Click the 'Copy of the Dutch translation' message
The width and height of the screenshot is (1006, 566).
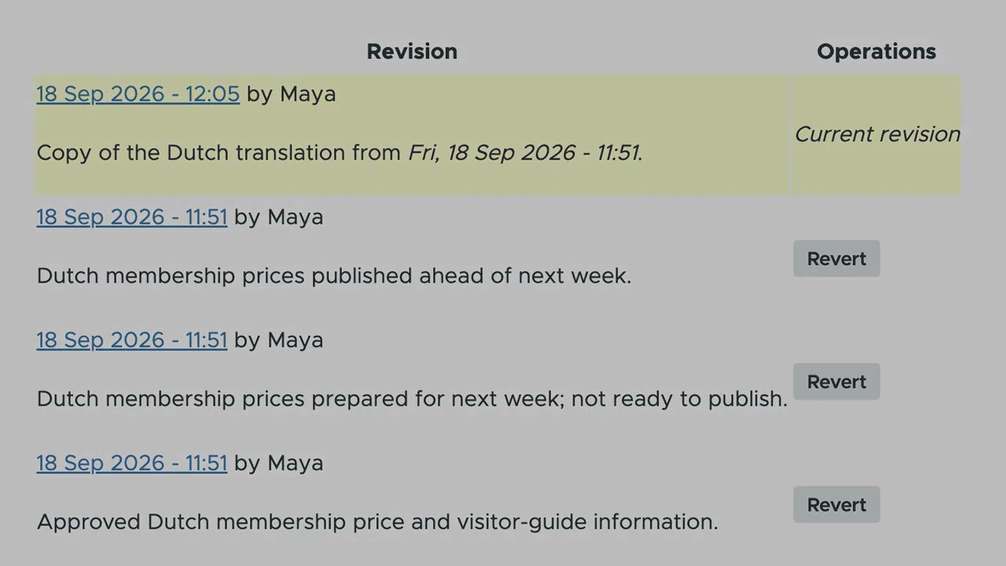(340, 153)
